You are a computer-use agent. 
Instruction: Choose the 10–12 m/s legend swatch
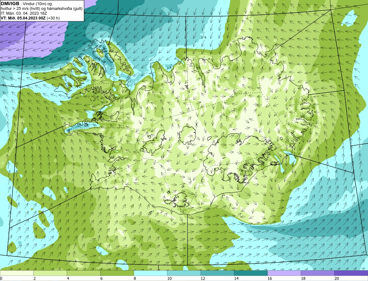(184, 273)
